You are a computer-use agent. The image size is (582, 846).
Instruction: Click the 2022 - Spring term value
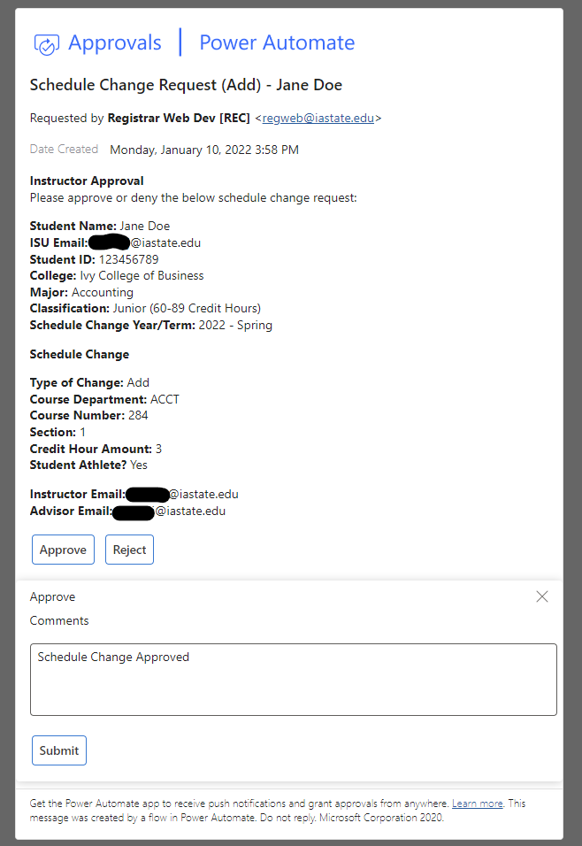(235, 326)
